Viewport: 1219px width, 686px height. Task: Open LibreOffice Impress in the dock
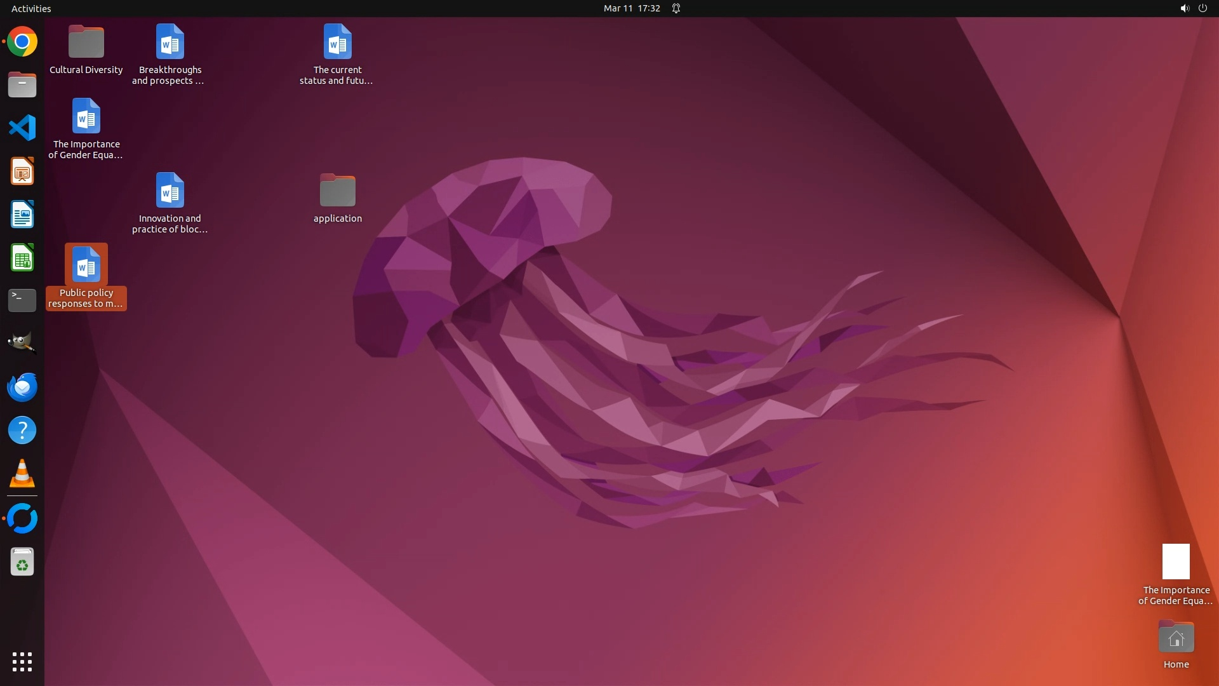(22, 171)
